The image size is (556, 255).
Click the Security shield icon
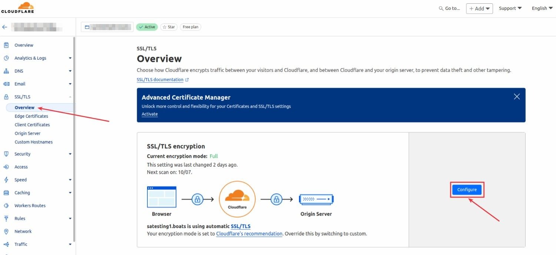[7, 154]
